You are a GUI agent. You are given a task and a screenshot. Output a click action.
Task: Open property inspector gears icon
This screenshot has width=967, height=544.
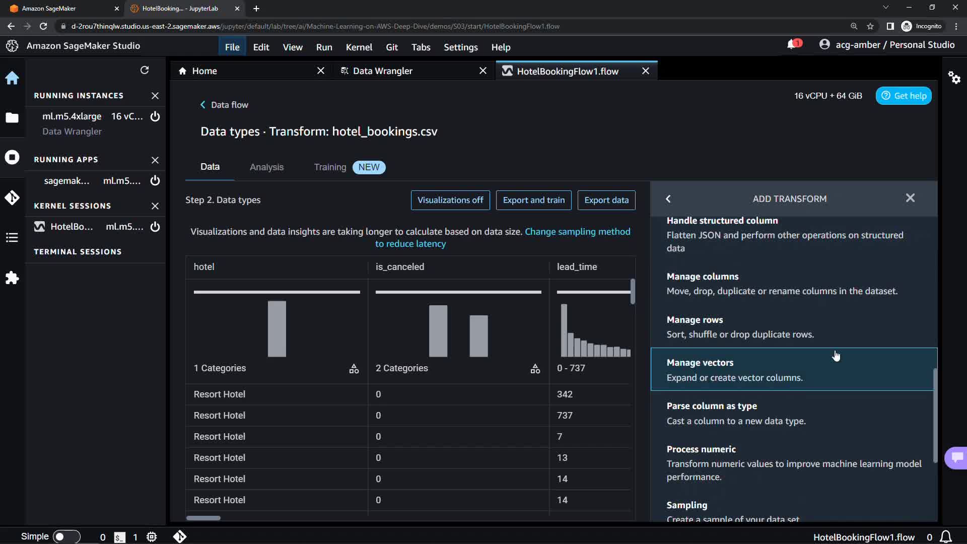tap(954, 78)
